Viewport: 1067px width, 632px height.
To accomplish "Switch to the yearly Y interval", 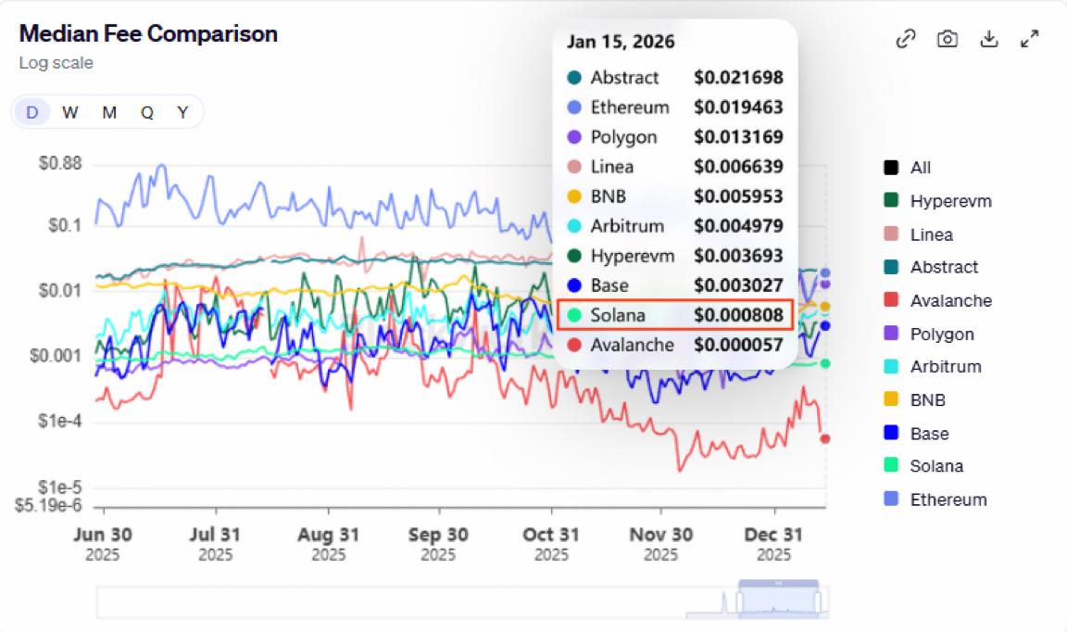I will pos(183,112).
